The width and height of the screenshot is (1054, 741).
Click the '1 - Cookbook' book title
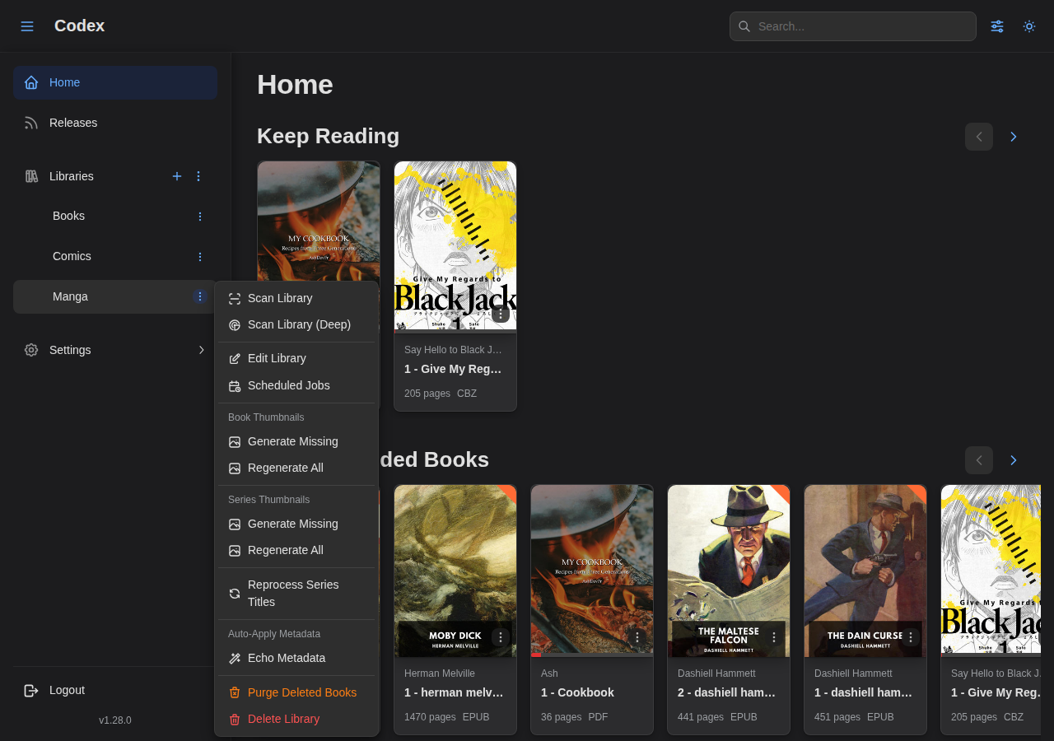(x=577, y=692)
